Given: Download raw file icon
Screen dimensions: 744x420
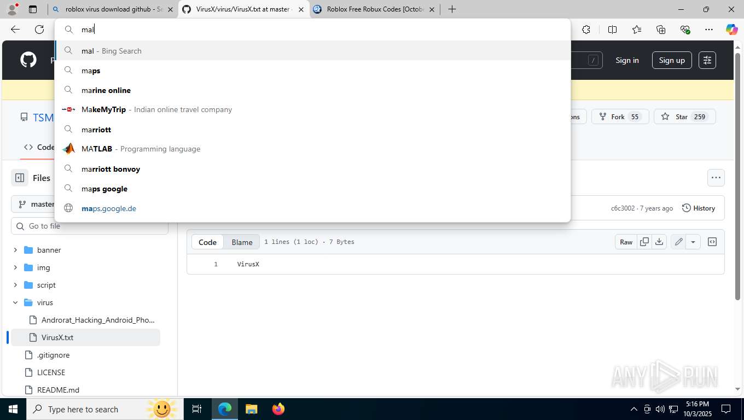Looking at the screenshot, I should coord(659,242).
